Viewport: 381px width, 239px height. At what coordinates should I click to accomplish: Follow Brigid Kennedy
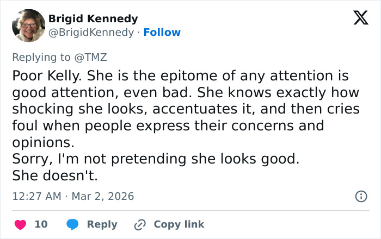click(162, 33)
